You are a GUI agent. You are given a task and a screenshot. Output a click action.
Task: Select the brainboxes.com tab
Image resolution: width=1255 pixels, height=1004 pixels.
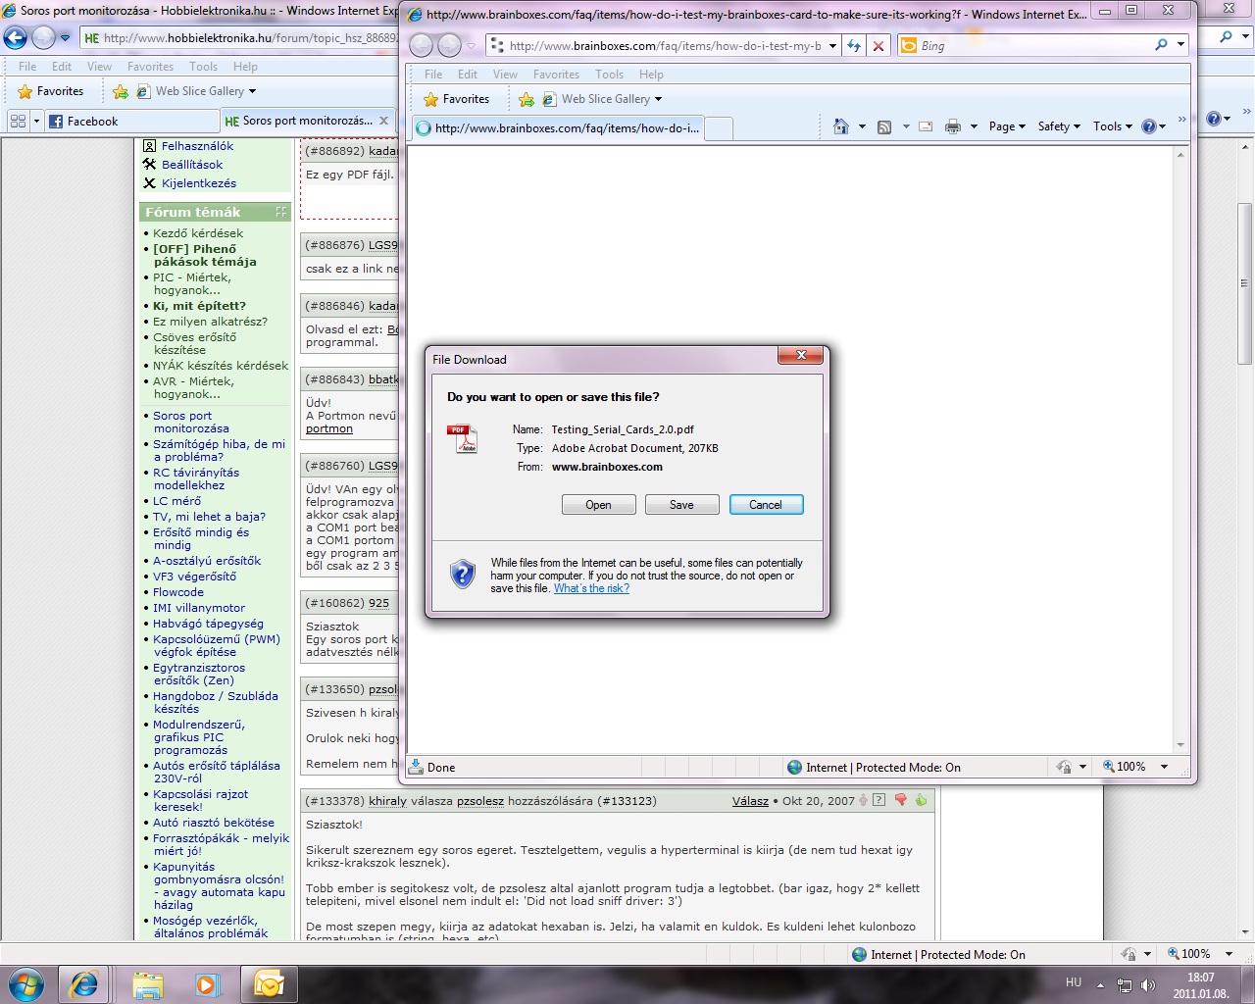[558, 128]
